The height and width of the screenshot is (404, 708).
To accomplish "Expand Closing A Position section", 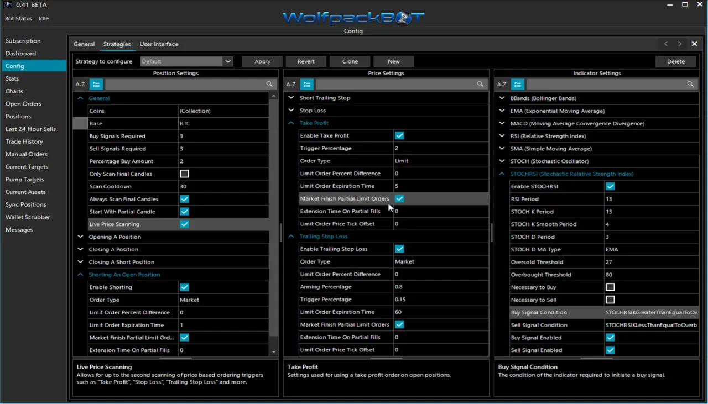I will point(80,249).
